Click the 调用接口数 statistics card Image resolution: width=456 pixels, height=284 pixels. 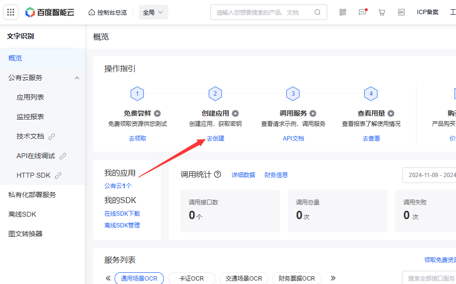230,211
